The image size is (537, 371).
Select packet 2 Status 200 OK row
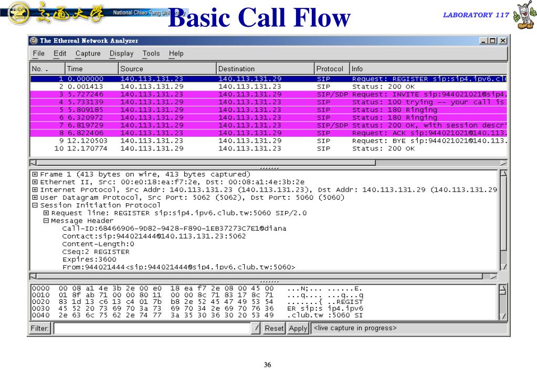(269, 87)
